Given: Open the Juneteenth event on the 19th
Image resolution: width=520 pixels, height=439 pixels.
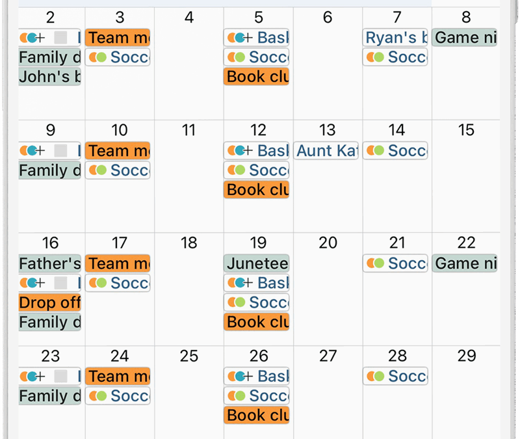Looking at the screenshot, I should [256, 263].
